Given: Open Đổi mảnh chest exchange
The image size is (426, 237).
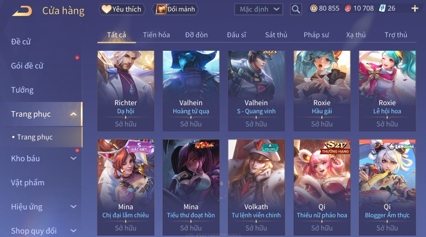Looking at the screenshot, I should point(175,9).
